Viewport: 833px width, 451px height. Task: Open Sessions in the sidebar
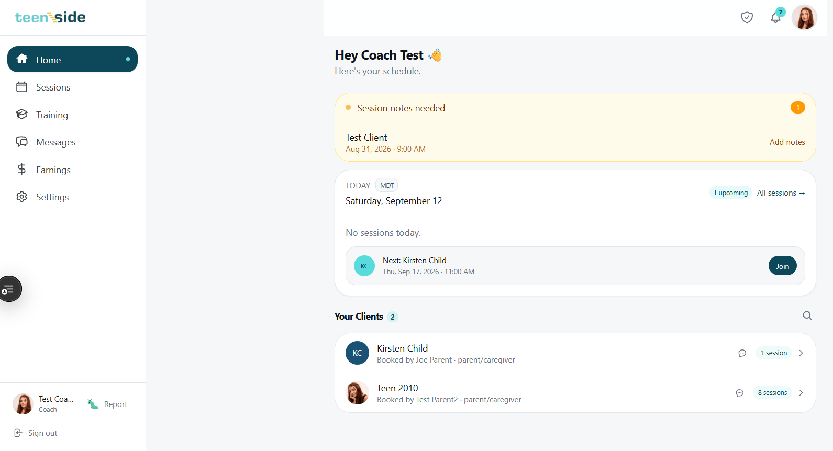click(x=72, y=87)
